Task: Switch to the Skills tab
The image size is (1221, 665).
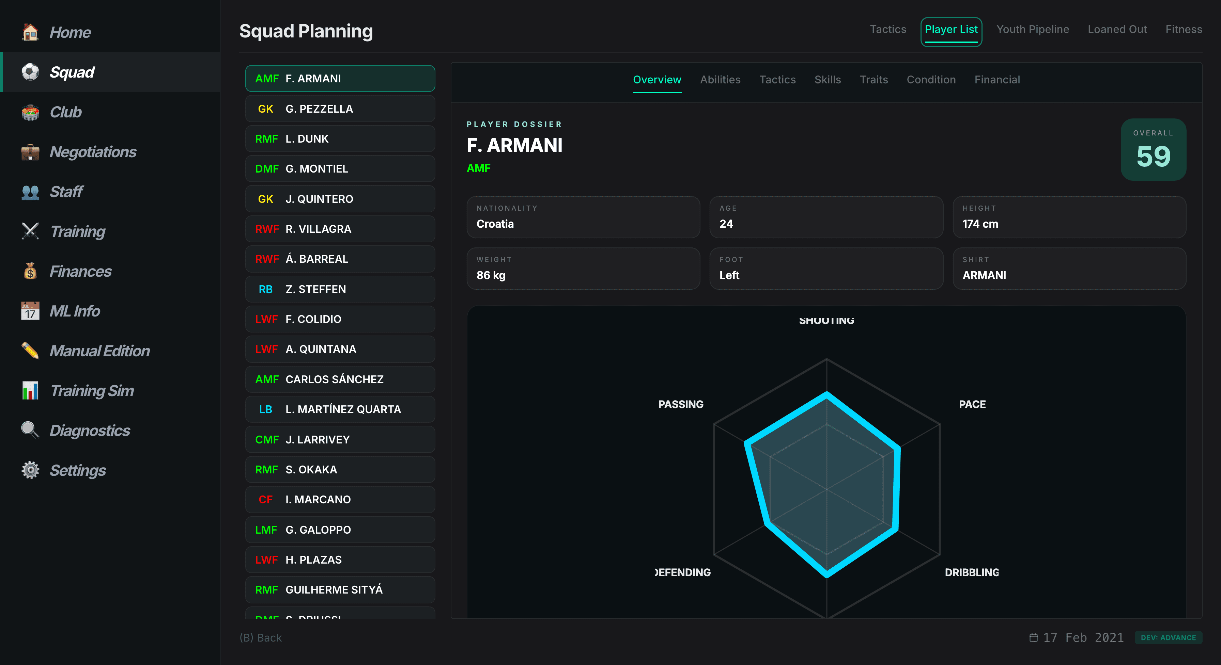Action: tap(828, 80)
